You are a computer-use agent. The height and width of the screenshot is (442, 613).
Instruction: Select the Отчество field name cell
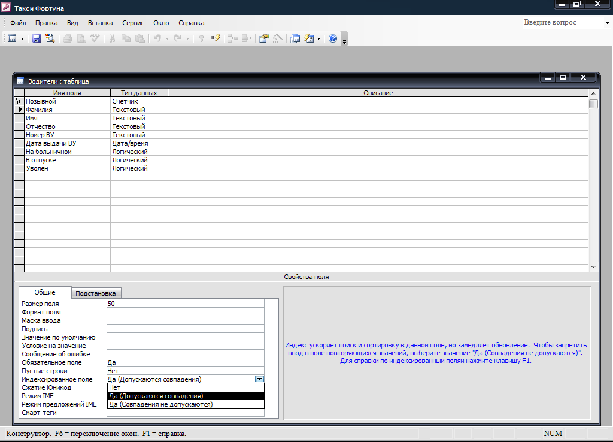67,126
